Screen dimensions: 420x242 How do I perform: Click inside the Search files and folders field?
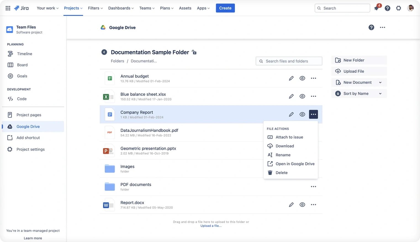pyautogui.click(x=289, y=61)
